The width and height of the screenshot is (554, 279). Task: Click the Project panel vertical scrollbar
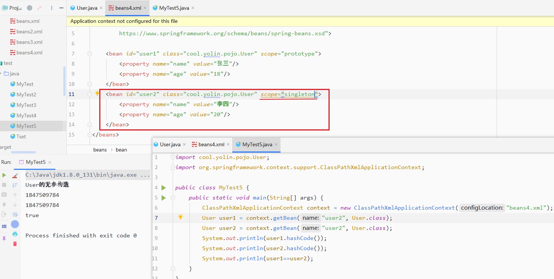tap(64, 81)
